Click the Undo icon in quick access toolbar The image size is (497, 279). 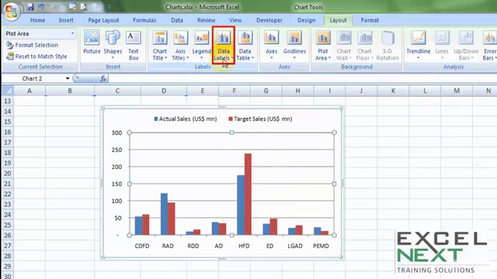point(41,7)
